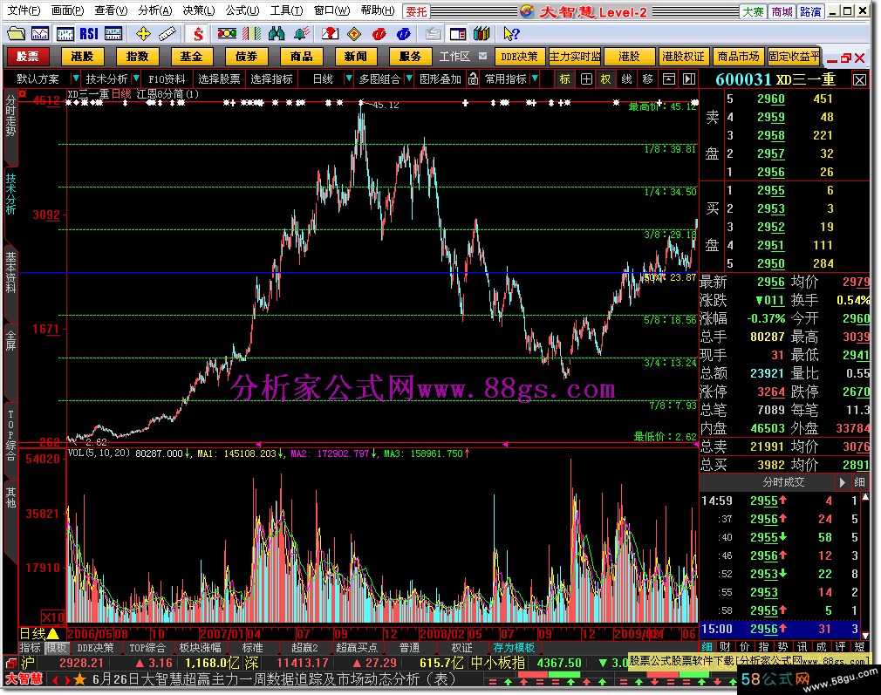Click the 基金 category button
This screenshot has height=695, width=881.
(191, 56)
